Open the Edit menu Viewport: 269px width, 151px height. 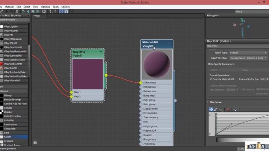[18, 7]
